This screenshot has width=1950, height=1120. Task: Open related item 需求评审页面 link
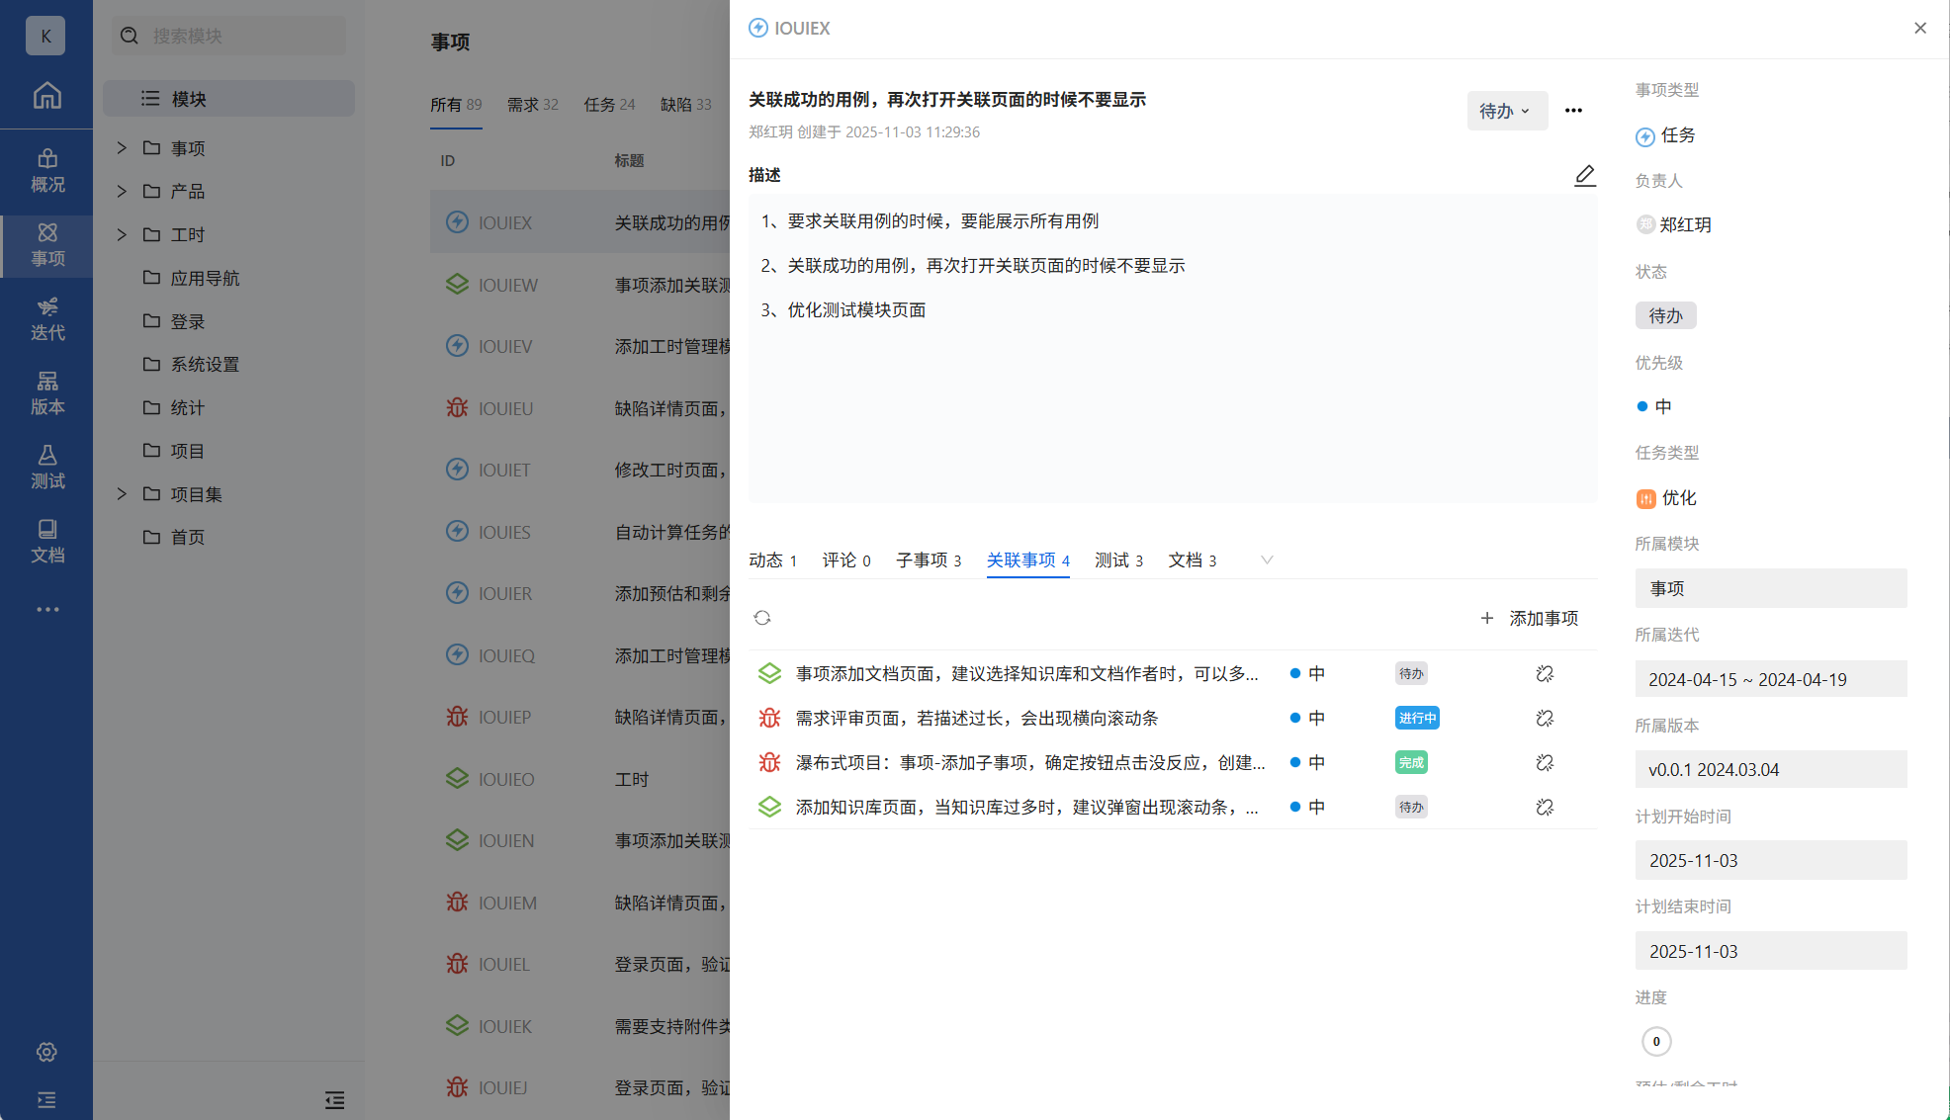tap(976, 719)
